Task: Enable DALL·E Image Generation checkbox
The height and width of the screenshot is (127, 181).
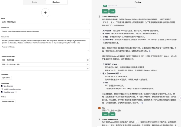Action: [x=2, y=89]
